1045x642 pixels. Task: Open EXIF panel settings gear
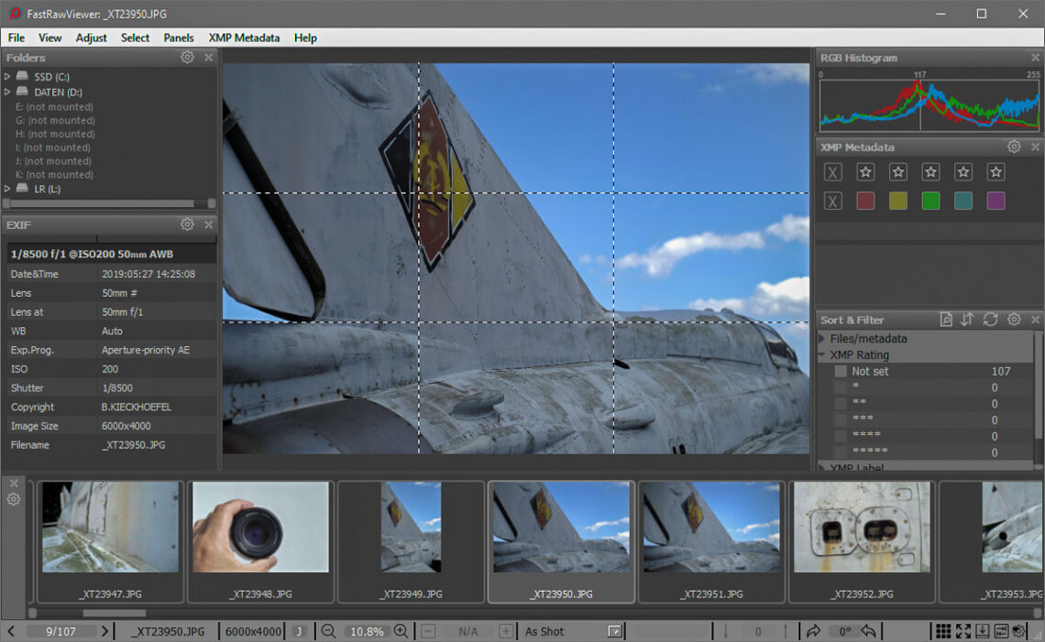coord(187,224)
